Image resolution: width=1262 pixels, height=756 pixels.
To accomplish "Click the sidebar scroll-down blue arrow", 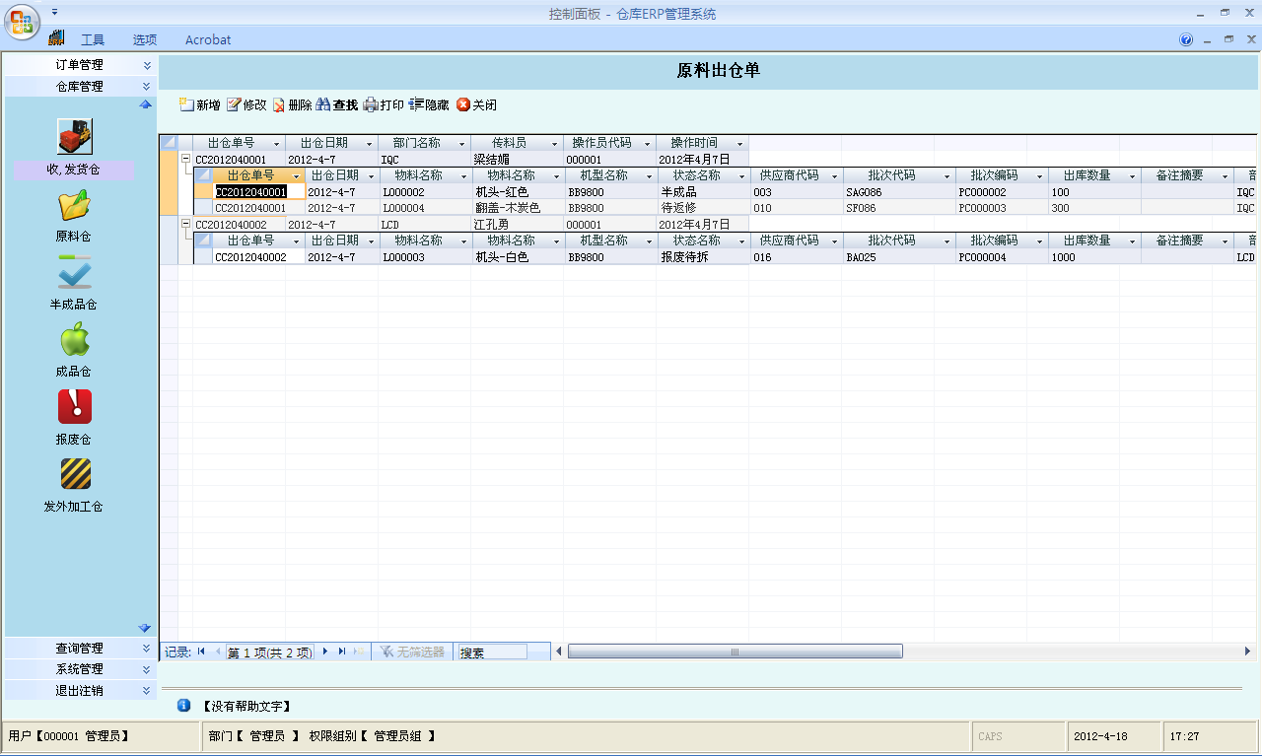I will click(x=145, y=628).
